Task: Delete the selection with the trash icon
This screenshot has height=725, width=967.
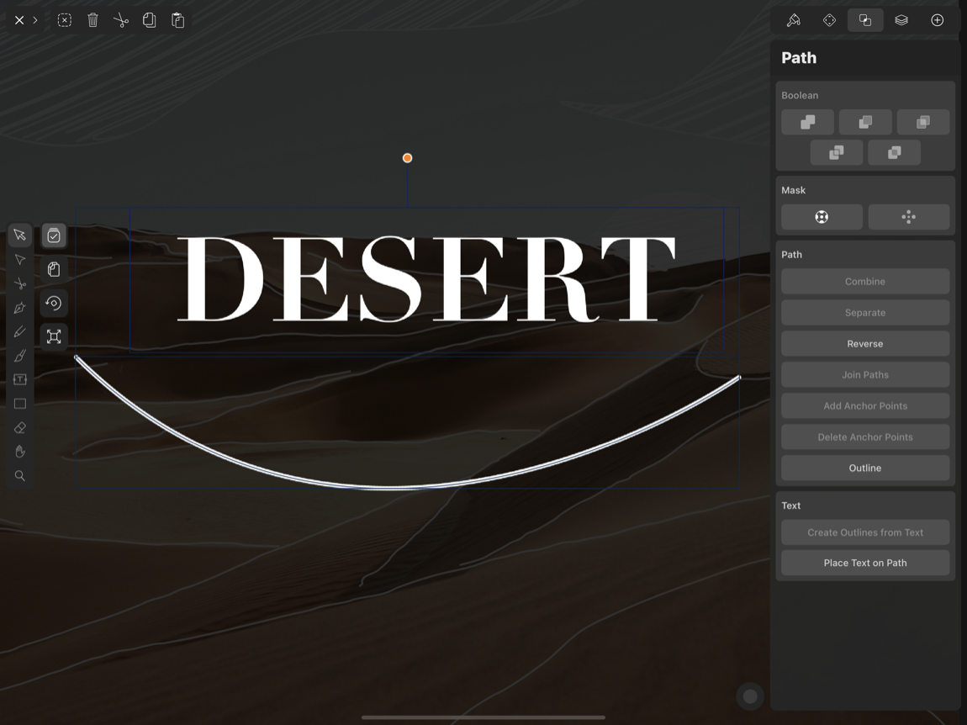Action: point(92,20)
